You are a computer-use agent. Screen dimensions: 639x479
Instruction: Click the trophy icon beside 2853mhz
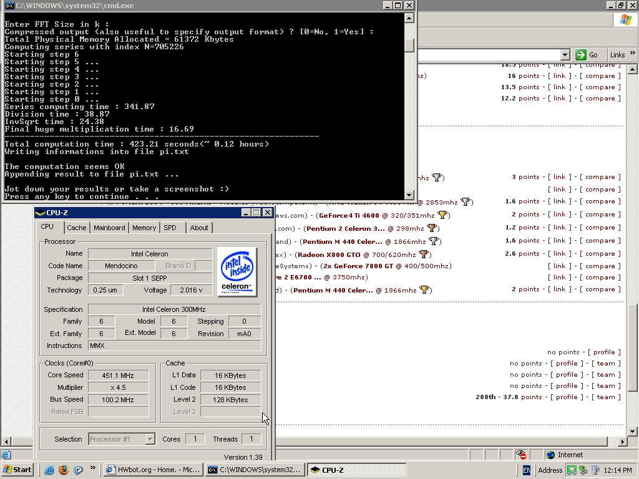pos(465,201)
